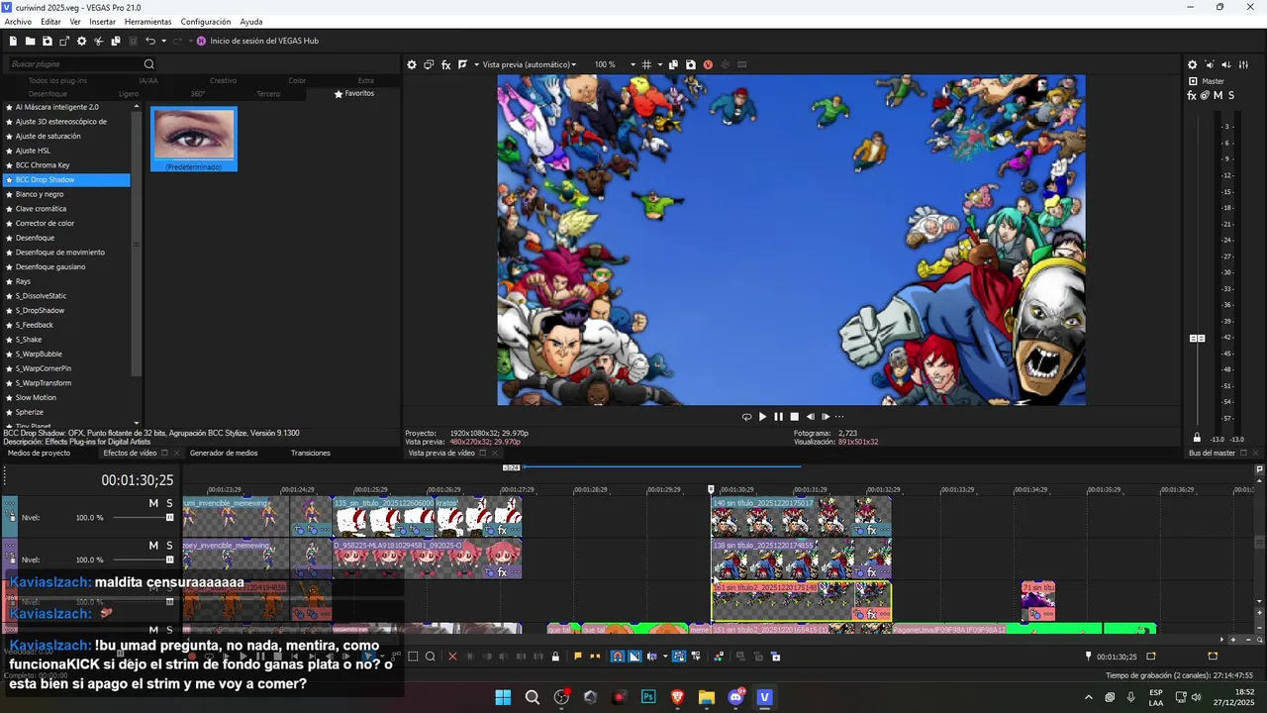Save preview snapshot to file icon
The image size is (1267, 713).
tap(690, 64)
